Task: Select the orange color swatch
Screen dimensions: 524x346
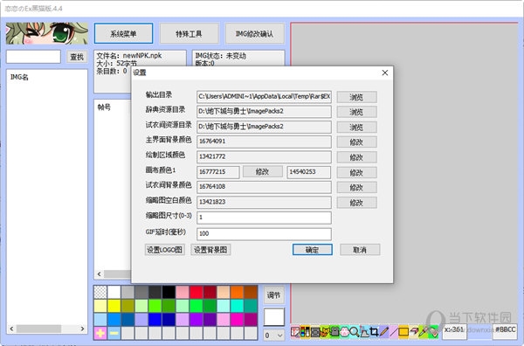Action: 237,292
